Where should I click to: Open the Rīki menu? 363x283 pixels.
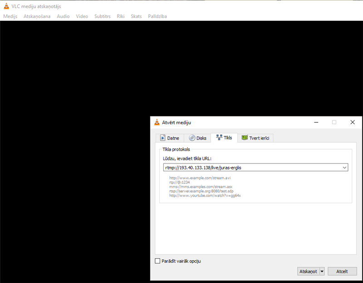(x=121, y=16)
